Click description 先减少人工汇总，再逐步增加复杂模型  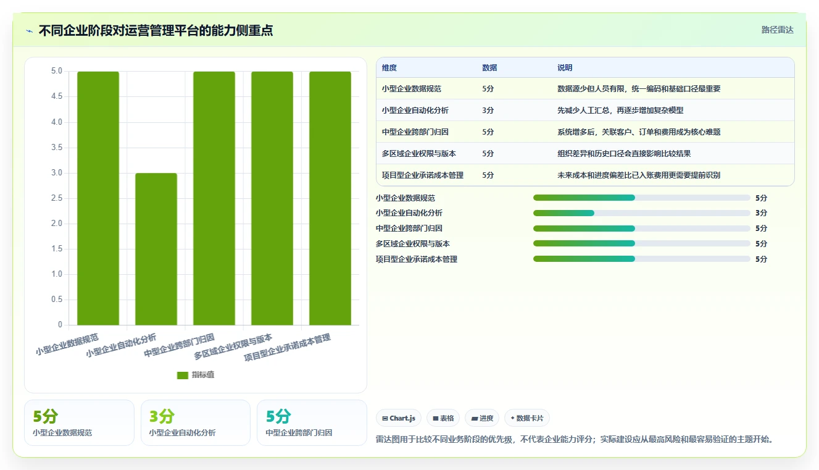point(620,111)
